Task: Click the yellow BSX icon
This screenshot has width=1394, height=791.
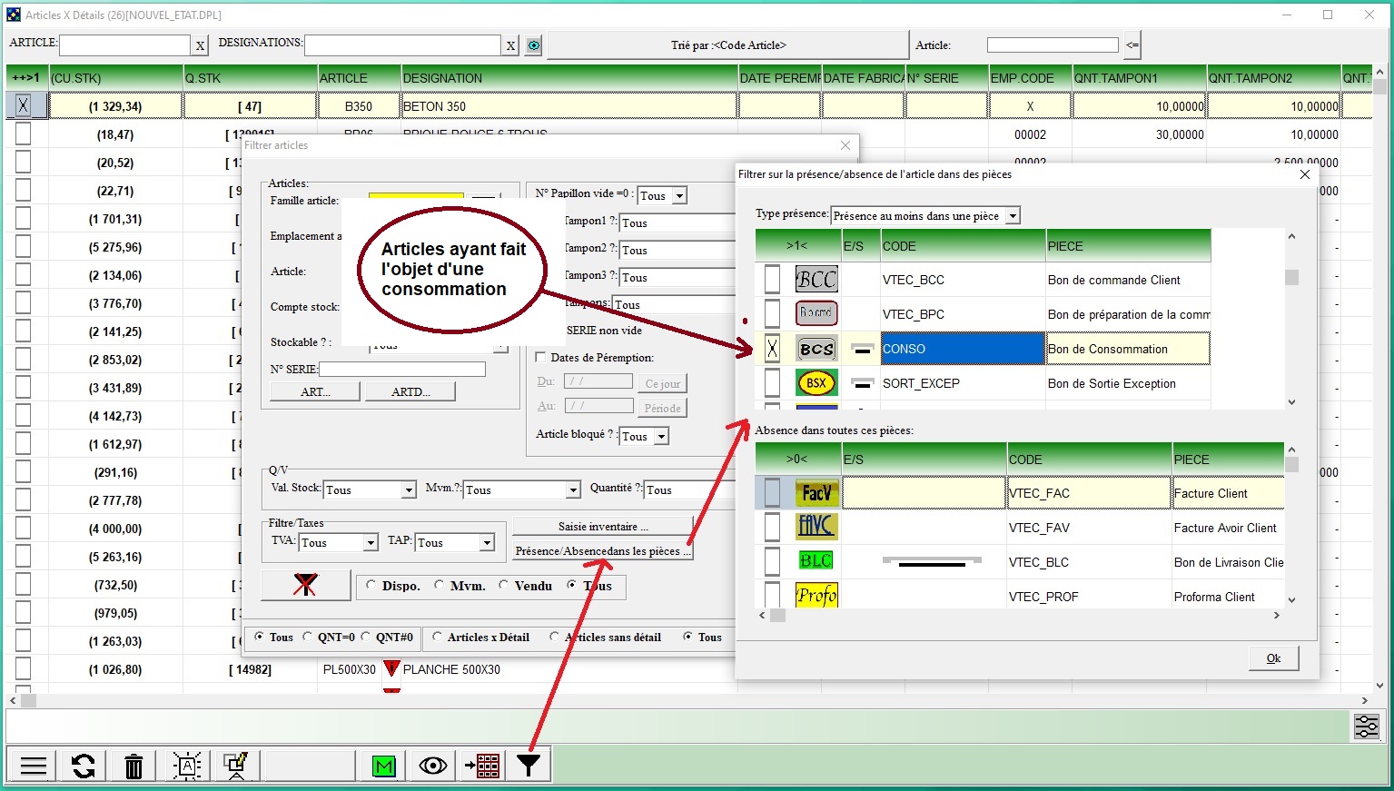Action: click(x=816, y=383)
